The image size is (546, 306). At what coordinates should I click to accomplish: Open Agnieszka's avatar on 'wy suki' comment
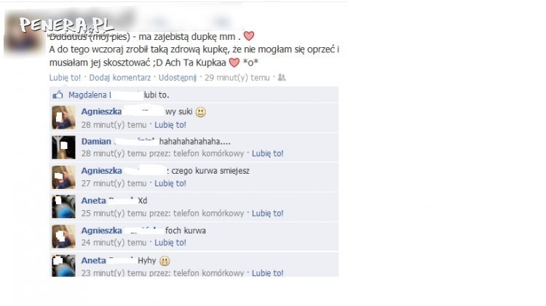tap(63, 118)
